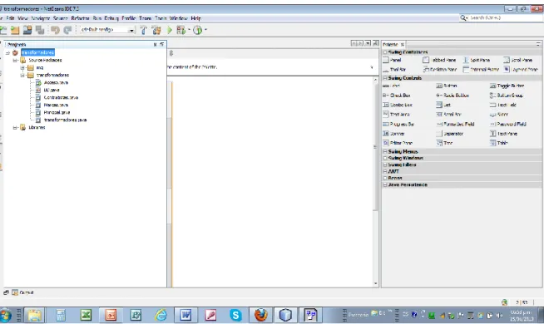Viewport: 544px width, 324px height.
Task: Select the Progress Bar palette component
Action: [x=398, y=124]
